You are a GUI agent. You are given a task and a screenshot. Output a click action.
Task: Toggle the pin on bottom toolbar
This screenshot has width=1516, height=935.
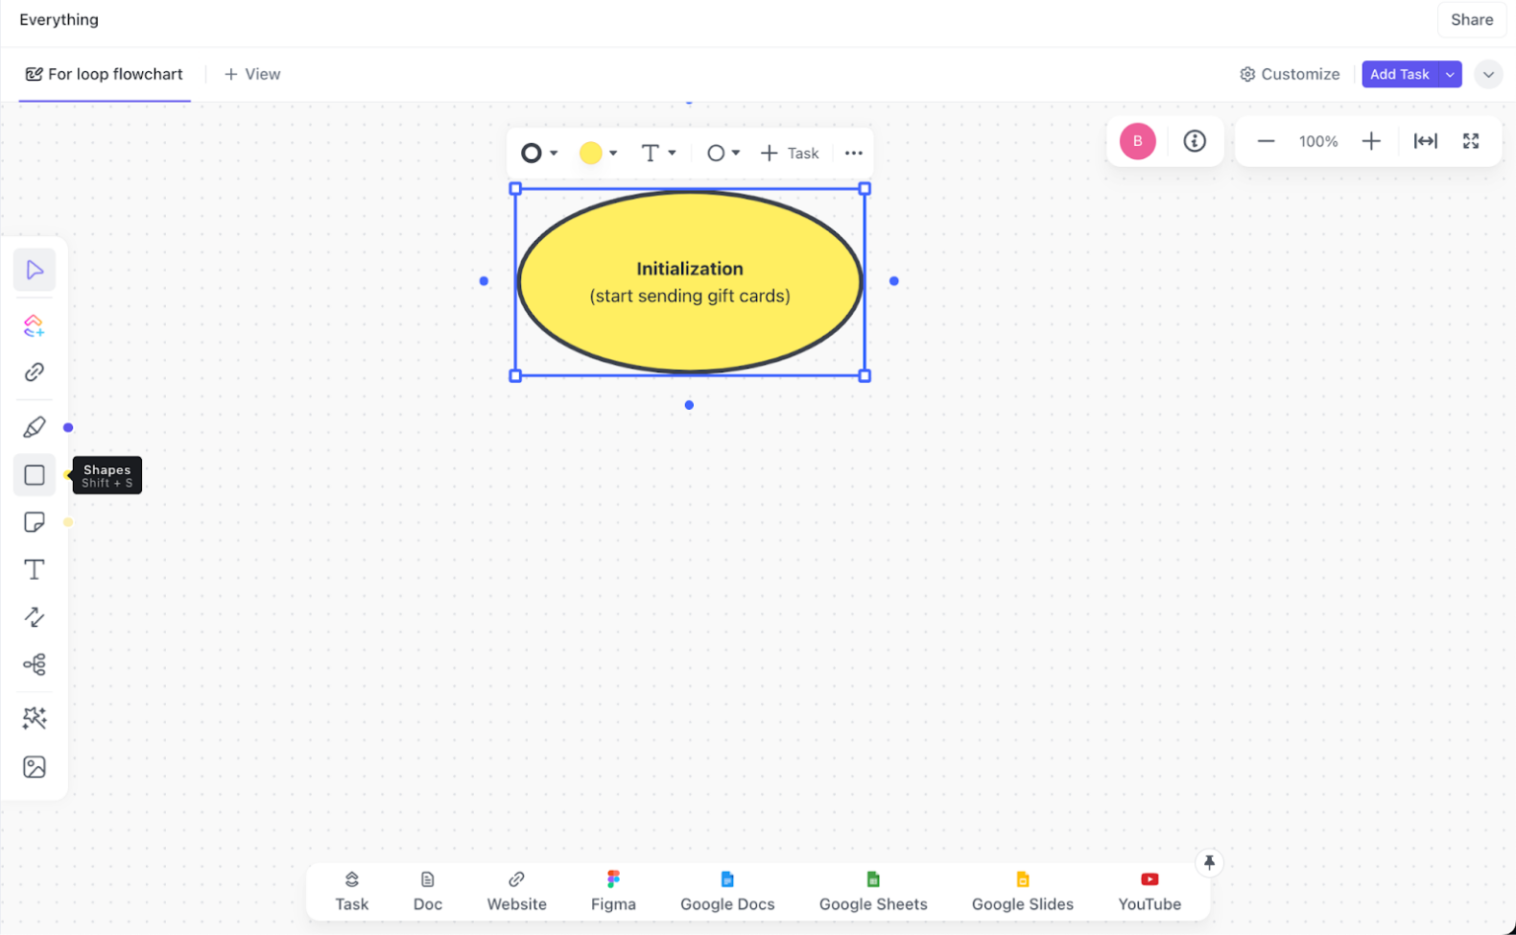(x=1209, y=863)
